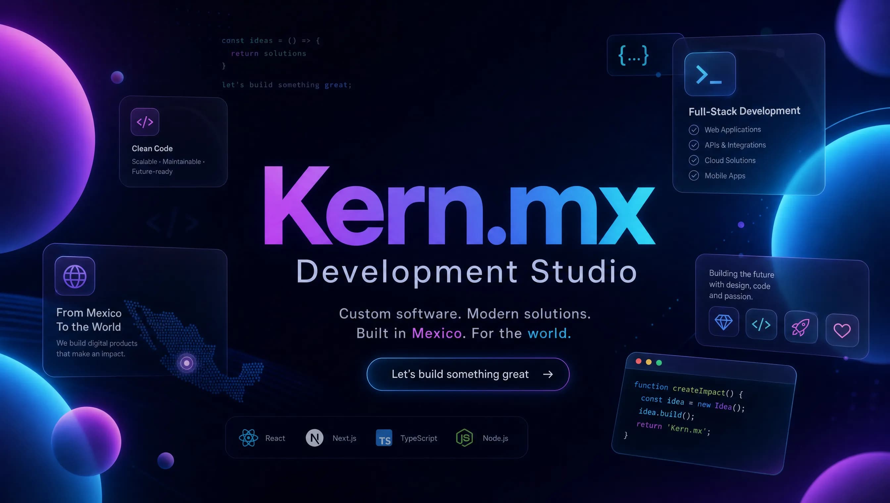The image size is (890, 503).
Task: Click "function createImpact() {" code line
Action: coord(688,389)
